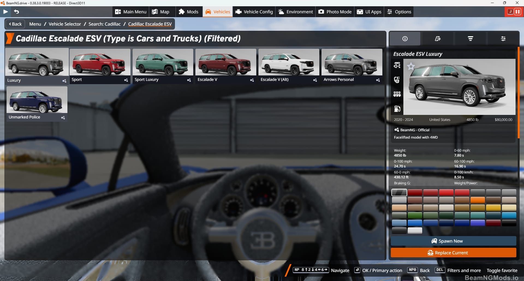This screenshot has height=281, width=524.
Task: Open the tuning sliders icon tab
Action: point(503,38)
